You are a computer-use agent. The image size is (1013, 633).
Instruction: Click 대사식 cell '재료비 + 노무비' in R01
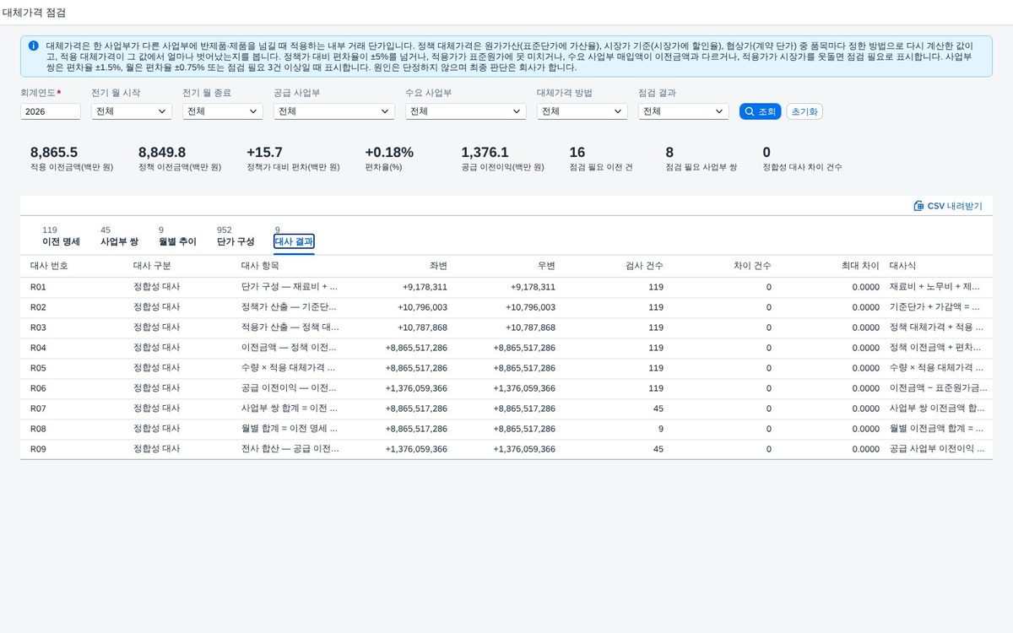click(936, 287)
